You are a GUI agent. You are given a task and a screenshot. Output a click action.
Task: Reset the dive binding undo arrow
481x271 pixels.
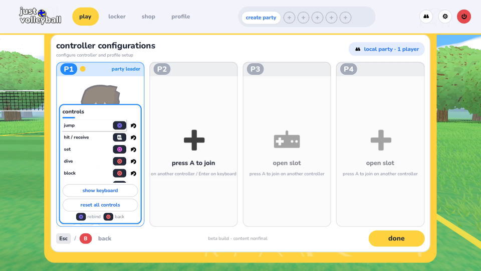click(133, 161)
